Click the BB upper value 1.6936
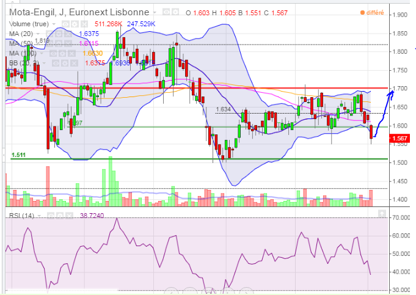 pyautogui.click(x=120, y=63)
